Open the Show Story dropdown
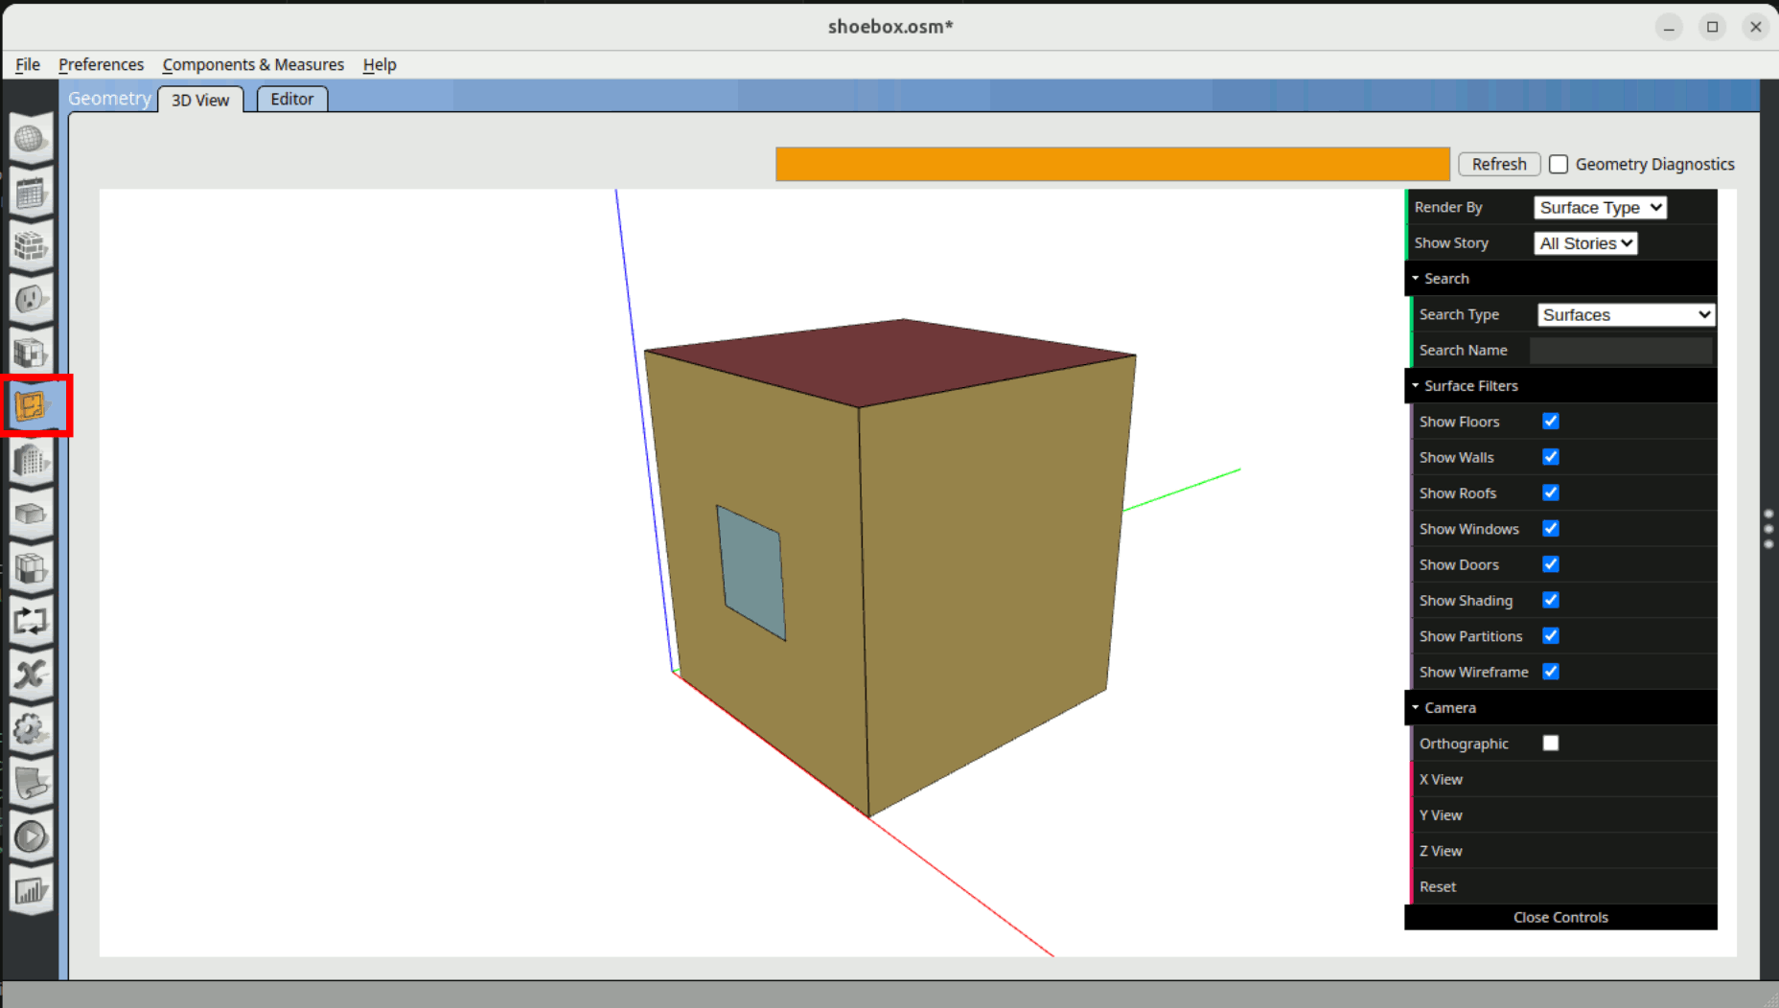The width and height of the screenshot is (1779, 1008). coord(1585,243)
